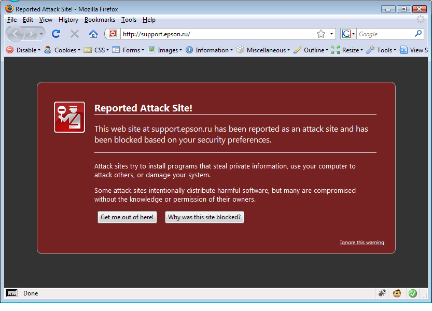Open the CSS toolbar dropdown
Screen dimensions: 432x311
click(102, 50)
